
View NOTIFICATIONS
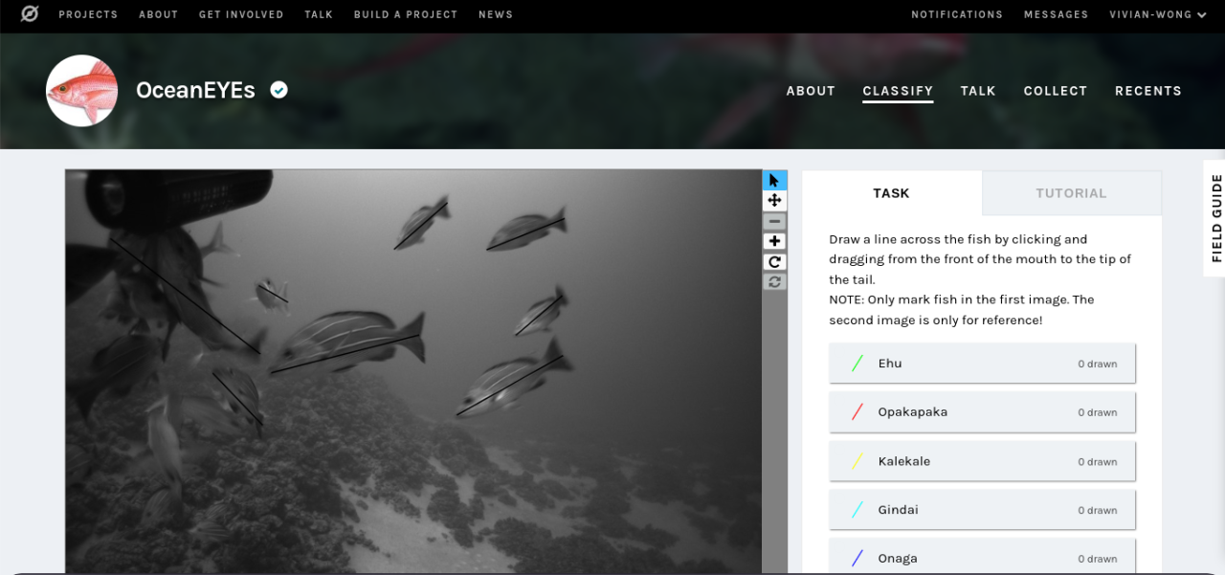click(957, 14)
